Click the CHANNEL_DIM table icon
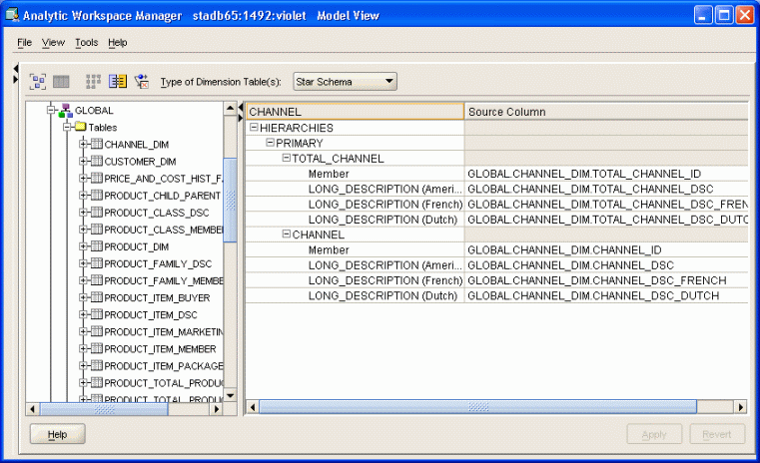Screen dimensions: 760x463 point(97,145)
